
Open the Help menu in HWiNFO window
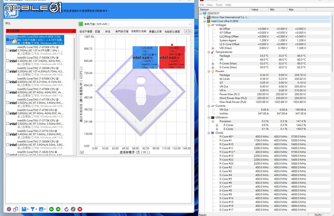click(228, 5)
